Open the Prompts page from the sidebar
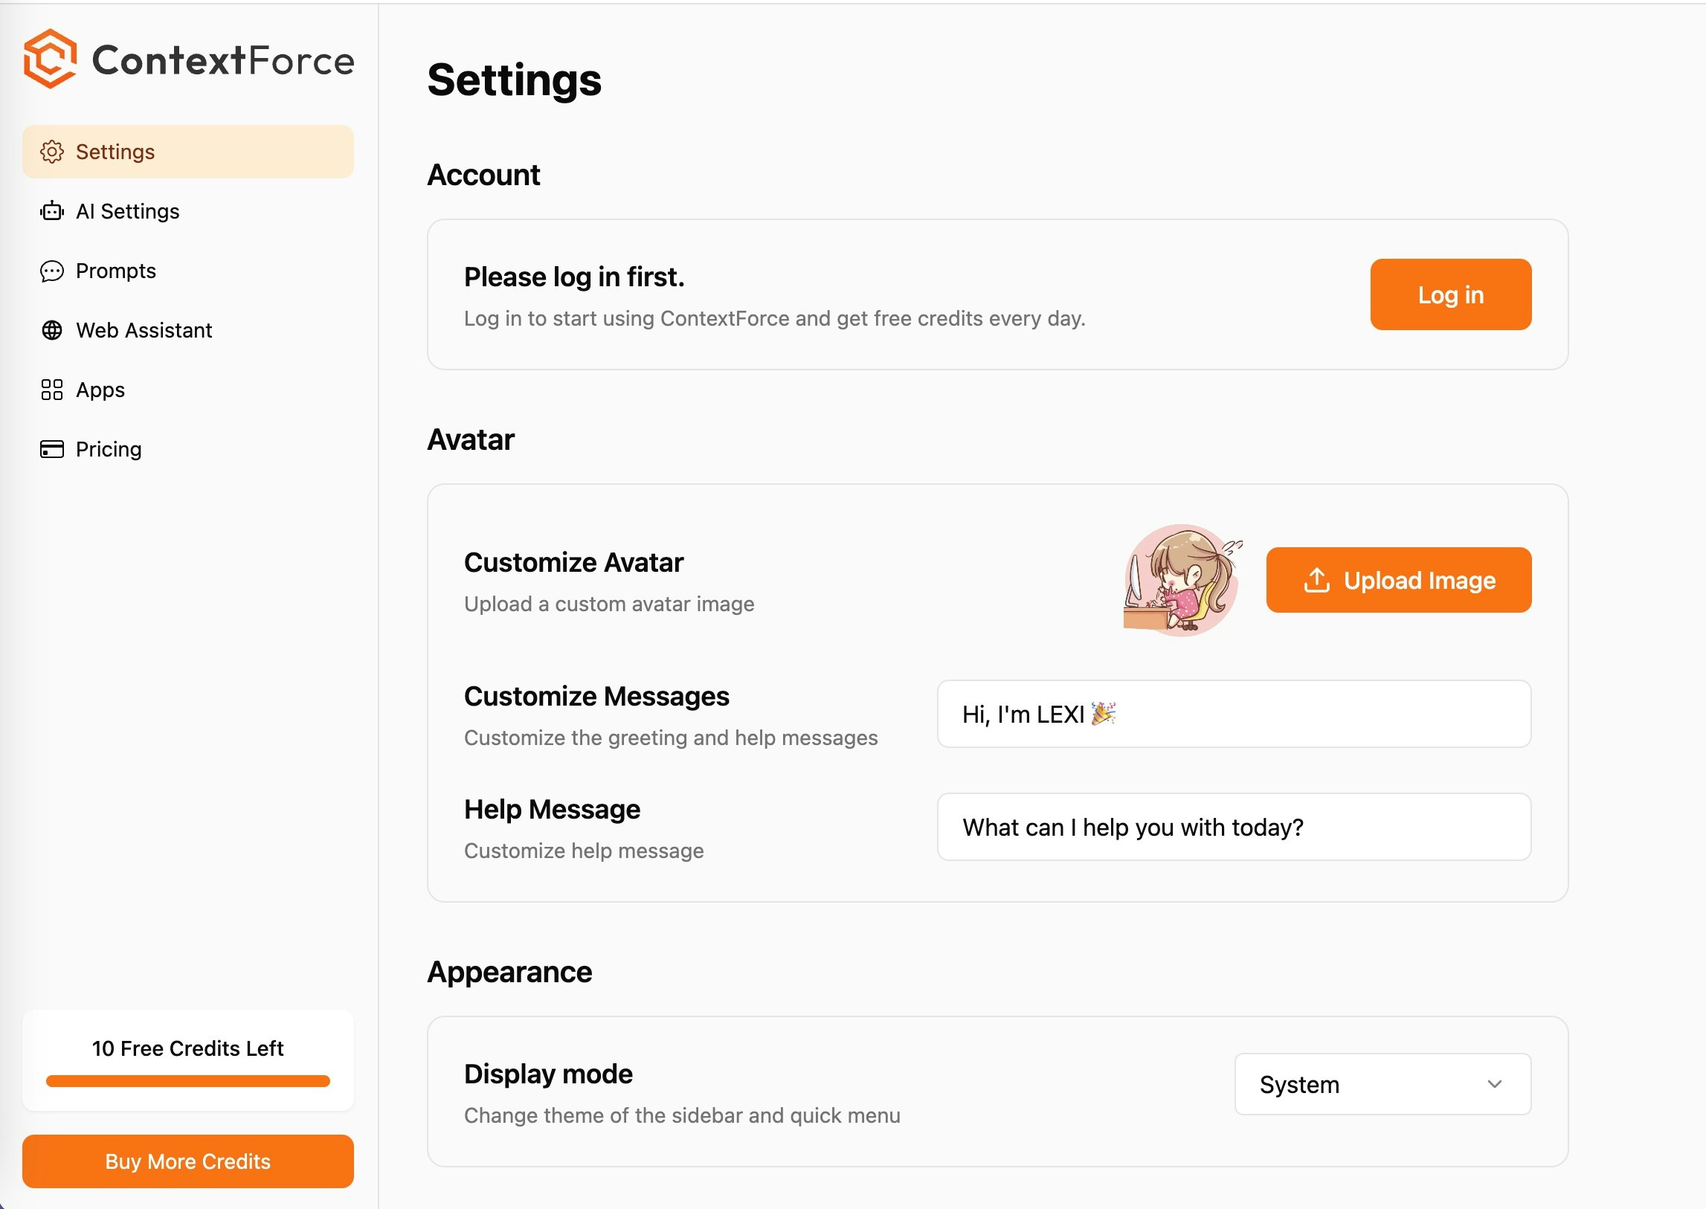The height and width of the screenshot is (1209, 1706). click(x=115, y=271)
